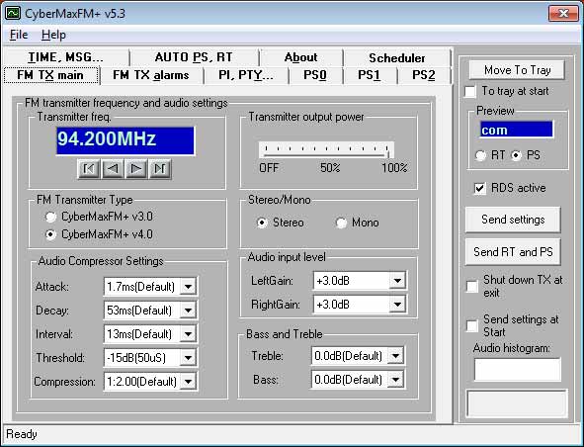Open the RightGain dropdown
The width and height of the screenshot is (584, 447).
coord(397,305)
